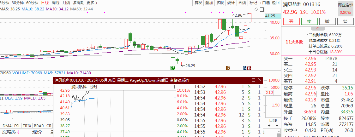
Task: Click the 润贝航科 001316 stock title
Action: coord(302,4)
